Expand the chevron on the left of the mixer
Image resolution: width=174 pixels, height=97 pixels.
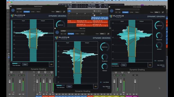click(x=8, y=51)
